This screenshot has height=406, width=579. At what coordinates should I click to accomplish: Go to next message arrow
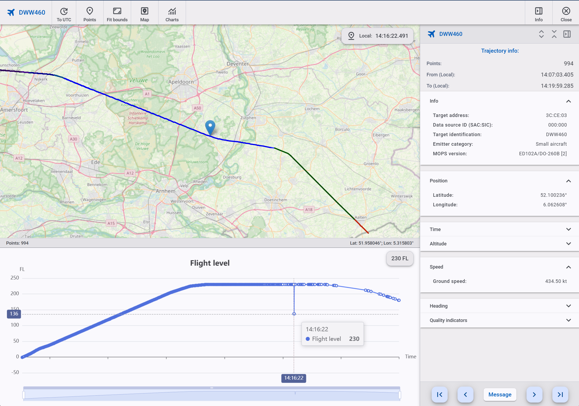pyautogui.click(x=534, y=395)
